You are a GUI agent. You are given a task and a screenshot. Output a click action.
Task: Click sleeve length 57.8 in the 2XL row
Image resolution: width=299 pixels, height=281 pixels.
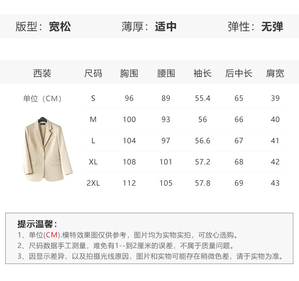click(x=202, y=183)
